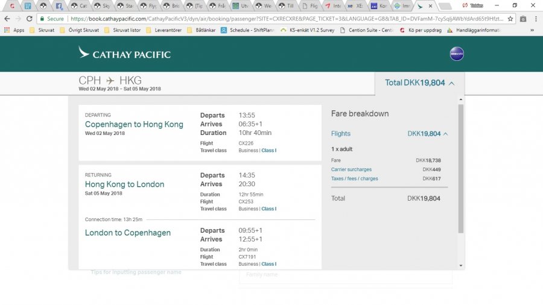Screen dimensions: 543x305
Task: Open the Chrome three-dot menu
Action: point(536,19)
